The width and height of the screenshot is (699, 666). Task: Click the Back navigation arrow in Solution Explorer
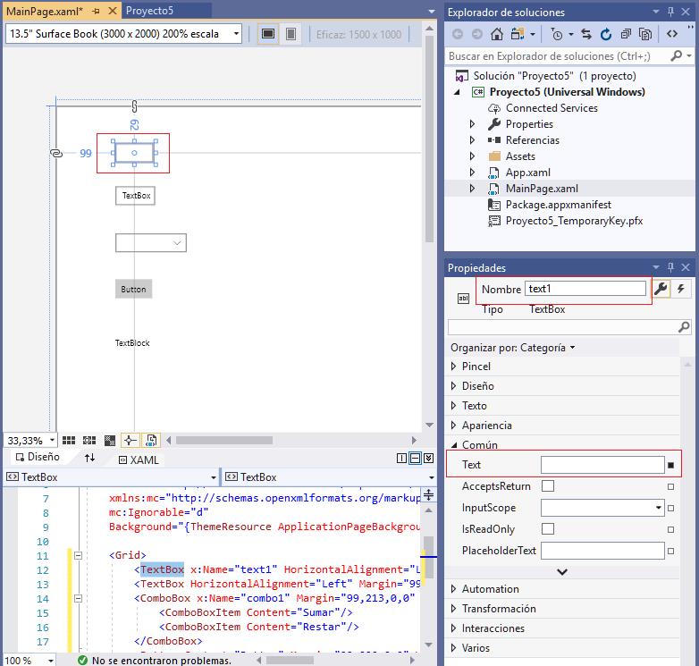coord(458,34)
